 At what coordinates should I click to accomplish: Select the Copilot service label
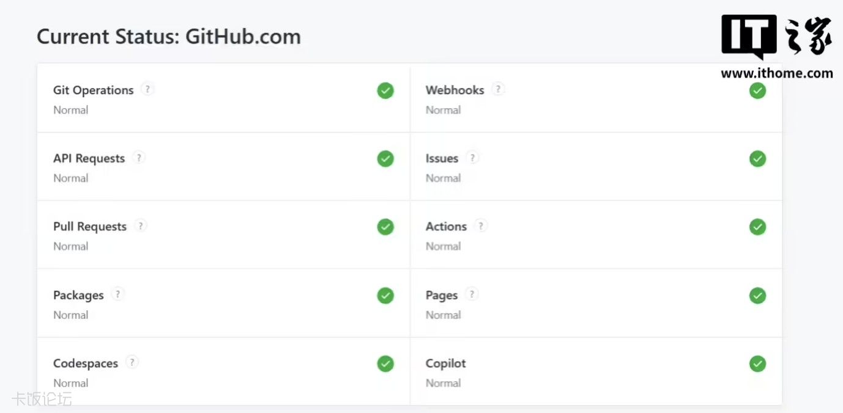445,364
